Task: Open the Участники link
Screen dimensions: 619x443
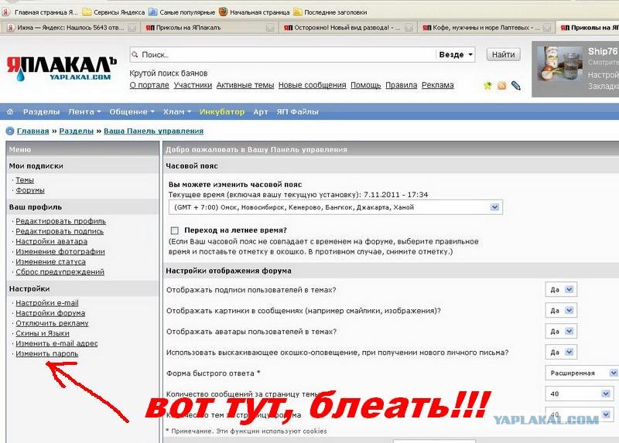Action: click(x=193, y=85)
